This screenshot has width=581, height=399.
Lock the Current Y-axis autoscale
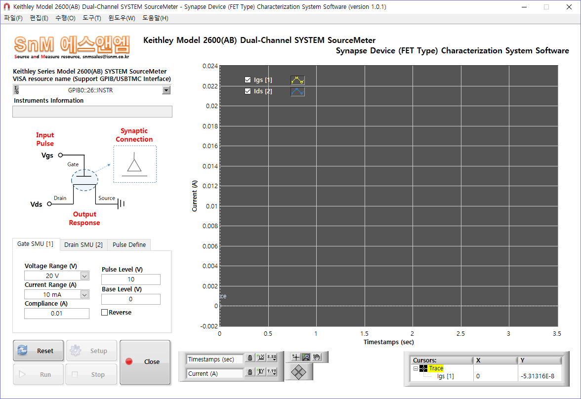tap(250, 372)
